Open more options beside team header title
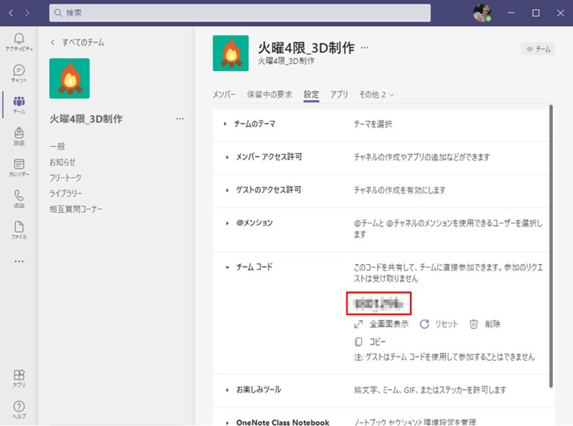573x426 pixels. pos(365,48)
